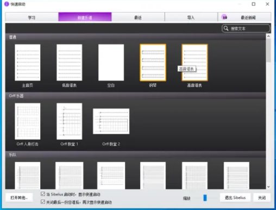Click the scrollbar down arrow
276x210 pixels.
pos(268,187)
